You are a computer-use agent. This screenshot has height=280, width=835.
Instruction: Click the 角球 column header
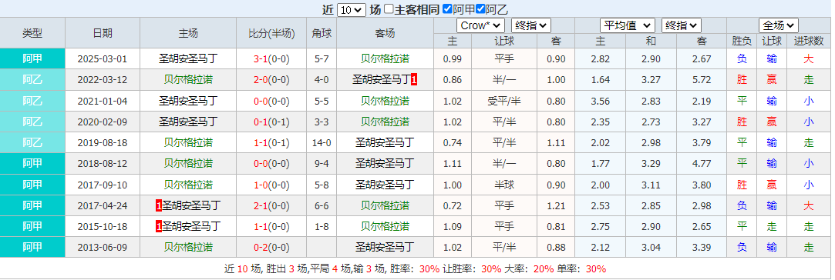(x=322, y=33)
